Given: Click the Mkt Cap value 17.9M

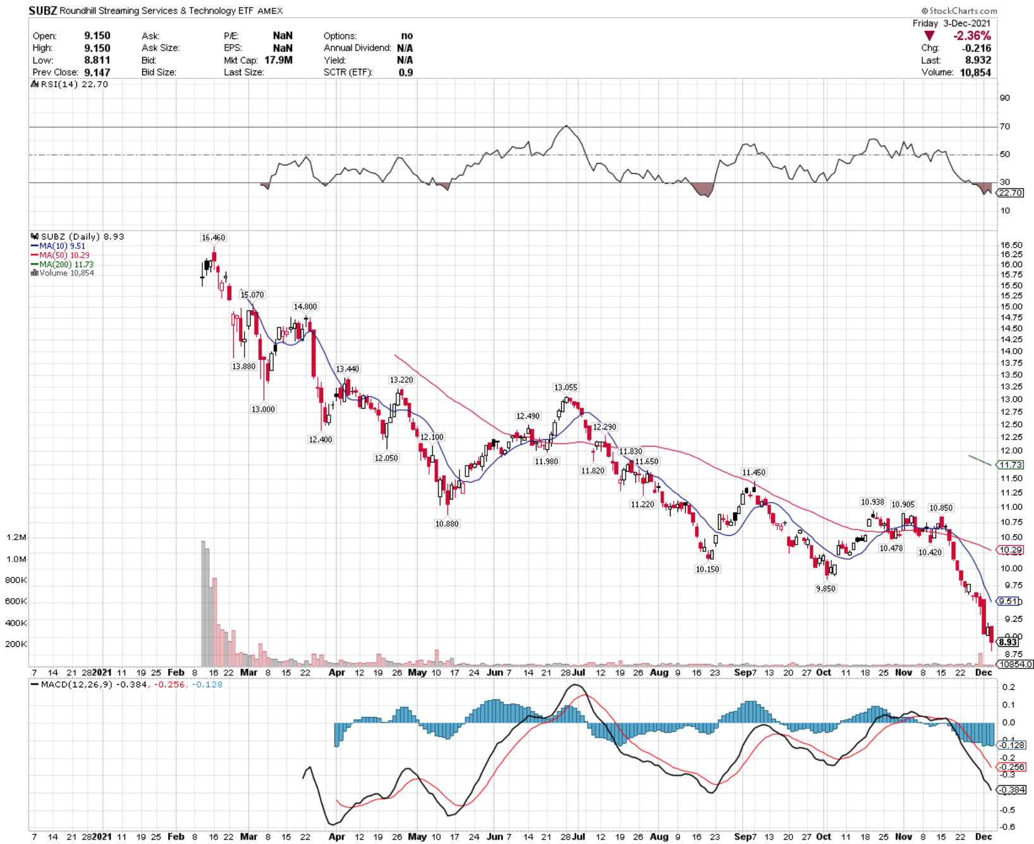Looking at the screenshot, I should pos(278,60).
